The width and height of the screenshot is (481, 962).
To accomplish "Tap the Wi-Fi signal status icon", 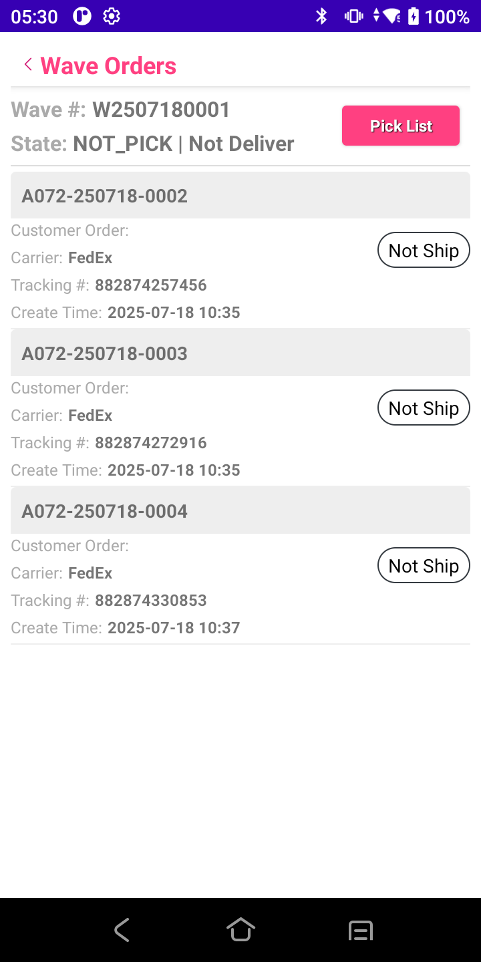I will (x=392, y=16).
